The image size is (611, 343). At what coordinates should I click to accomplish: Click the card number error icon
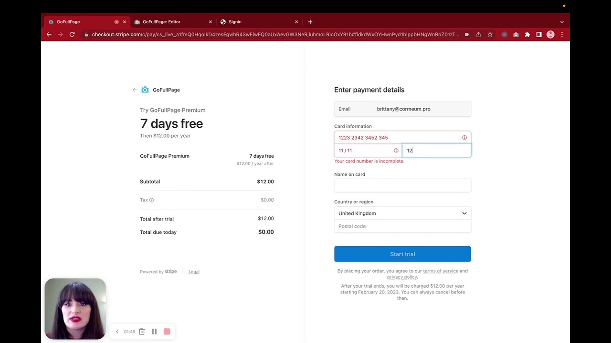[x=464, y=138]
